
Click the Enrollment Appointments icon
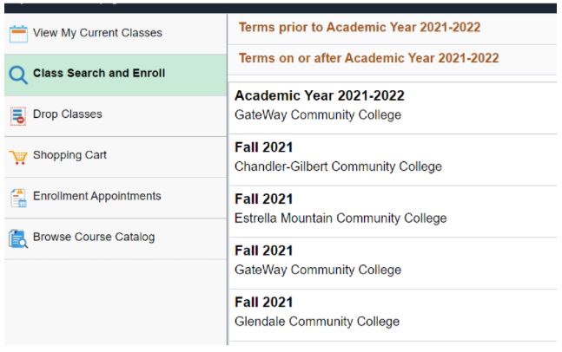coord(18,197)
